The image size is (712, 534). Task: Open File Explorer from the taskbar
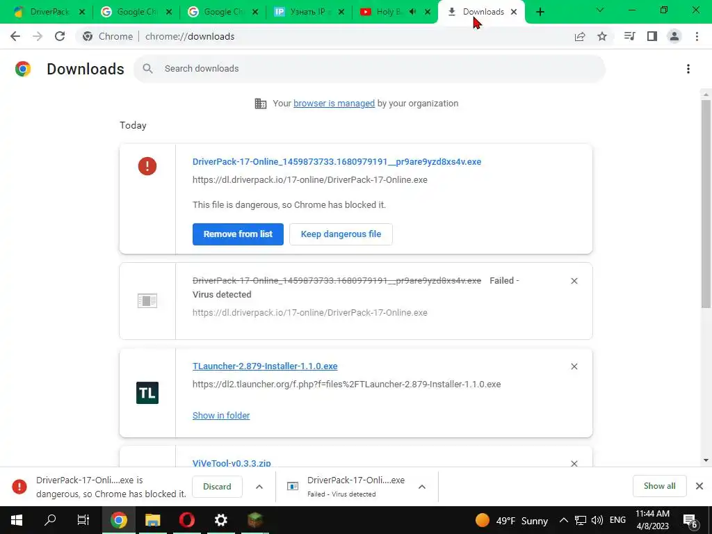click(152, 520)
